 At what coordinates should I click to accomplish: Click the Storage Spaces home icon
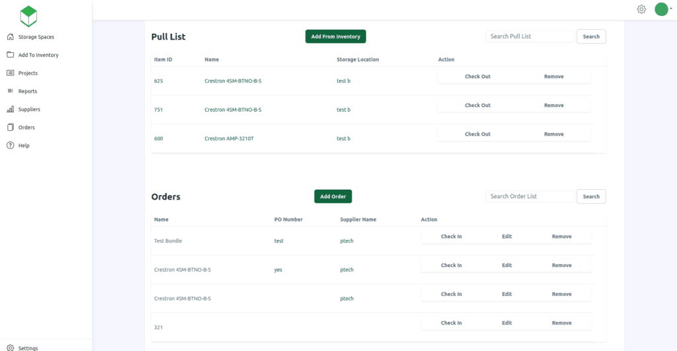pyautogui.click(x=11, y=37)
